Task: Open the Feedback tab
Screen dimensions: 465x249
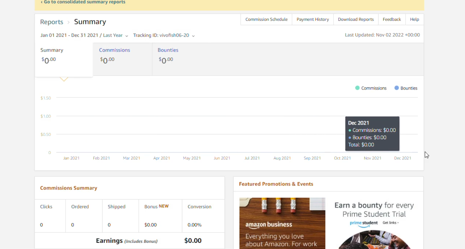Action: [x=392, y=19]
